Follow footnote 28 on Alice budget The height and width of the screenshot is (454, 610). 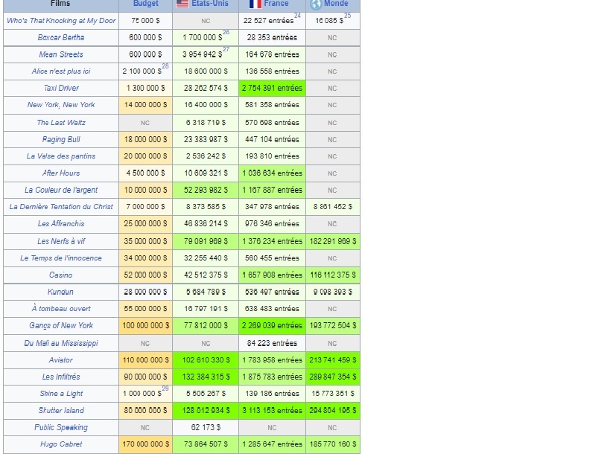(x=165, y=66)
